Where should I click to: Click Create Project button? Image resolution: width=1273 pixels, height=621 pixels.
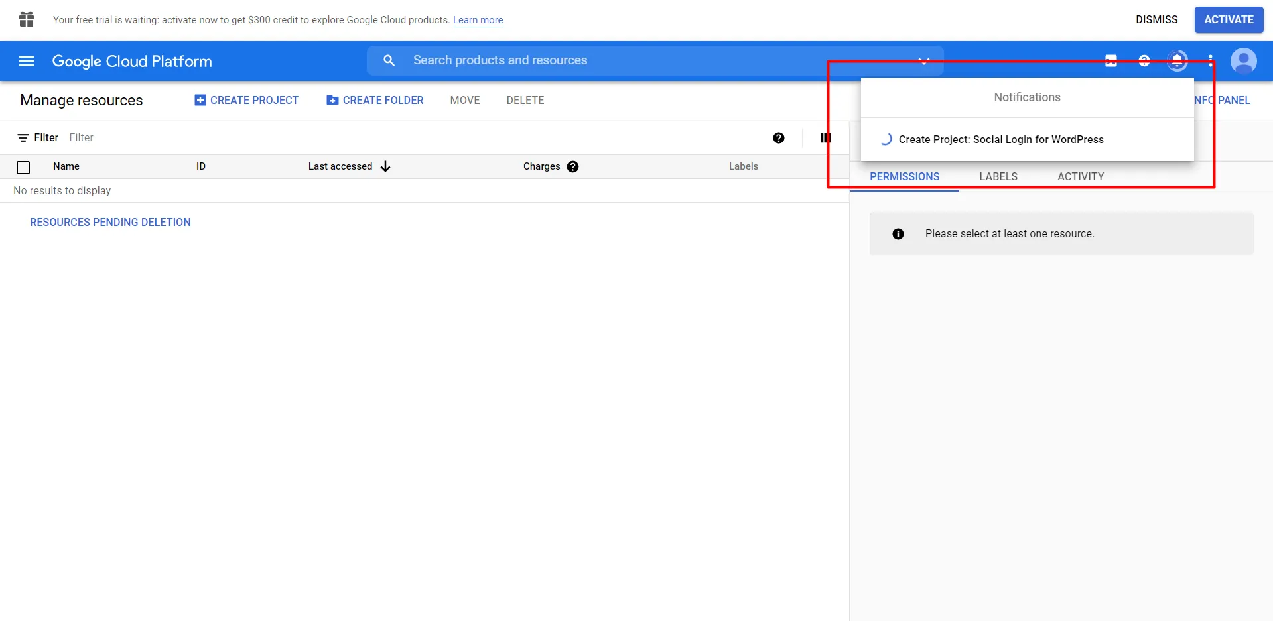(246, 100)
